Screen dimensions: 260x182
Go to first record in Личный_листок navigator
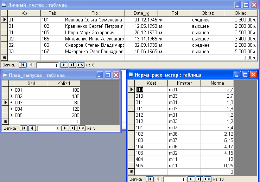tap(23, 65)
